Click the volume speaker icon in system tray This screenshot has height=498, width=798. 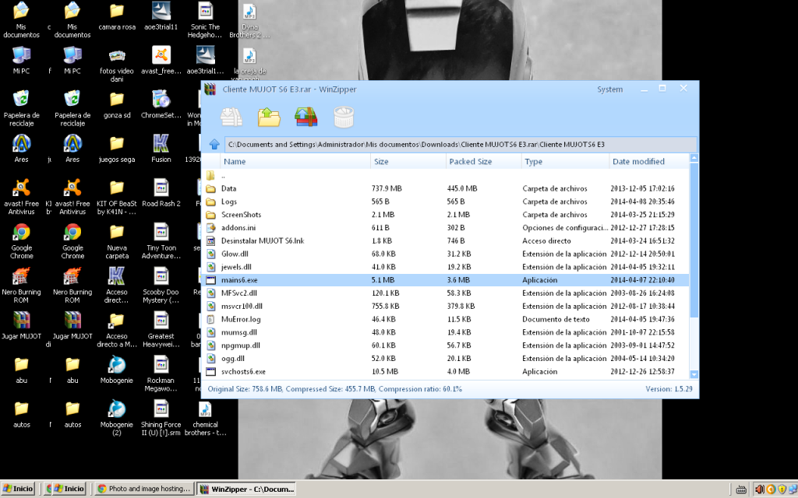pyautogui.click(x=758, y=489)
